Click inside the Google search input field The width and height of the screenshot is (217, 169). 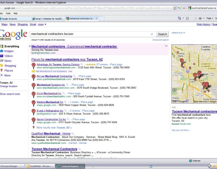pos(90,34)
